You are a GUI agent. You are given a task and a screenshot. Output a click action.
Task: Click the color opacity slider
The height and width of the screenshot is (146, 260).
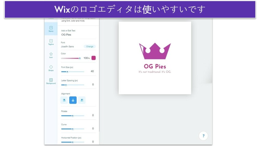click(x=71, y=58)
